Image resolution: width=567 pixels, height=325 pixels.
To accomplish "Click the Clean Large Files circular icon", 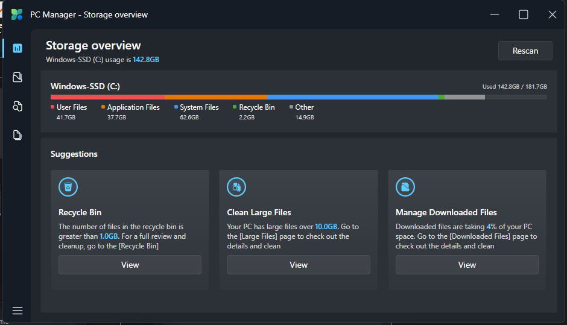I will point(236,187).
